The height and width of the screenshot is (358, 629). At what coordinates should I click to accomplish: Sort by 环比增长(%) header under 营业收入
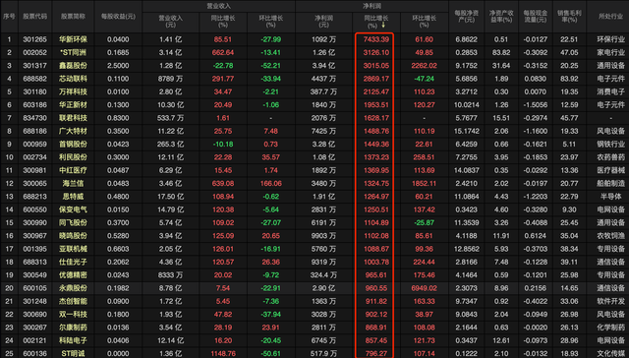271,22
